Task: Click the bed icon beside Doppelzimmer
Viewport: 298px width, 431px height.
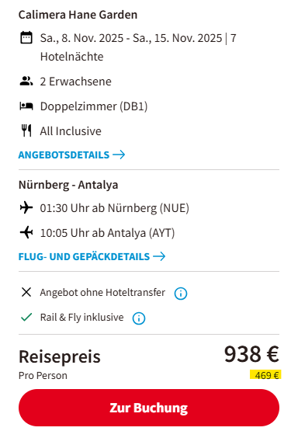Action: 26,106
